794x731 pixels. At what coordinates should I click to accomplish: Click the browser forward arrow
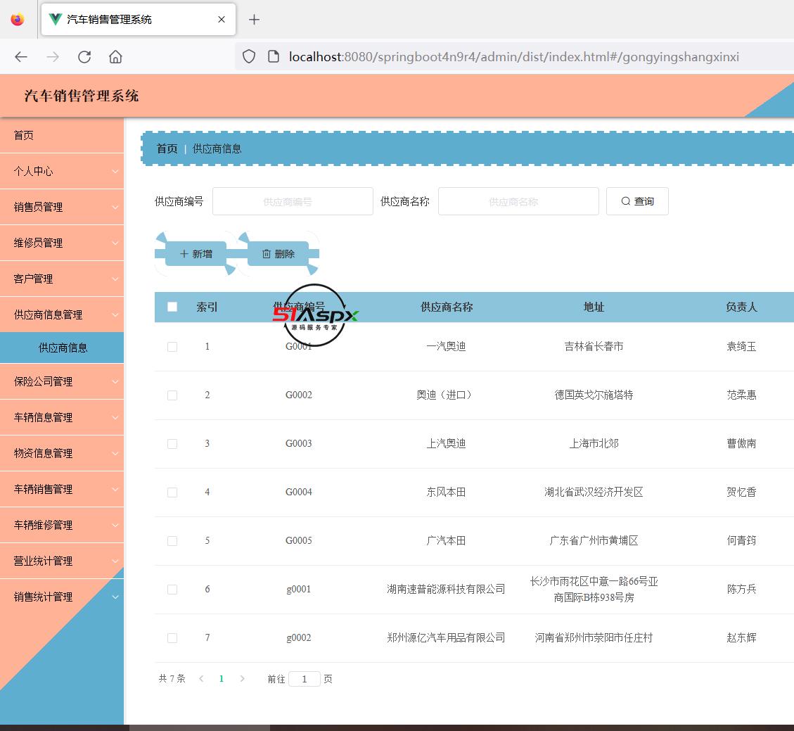(53, 57)
